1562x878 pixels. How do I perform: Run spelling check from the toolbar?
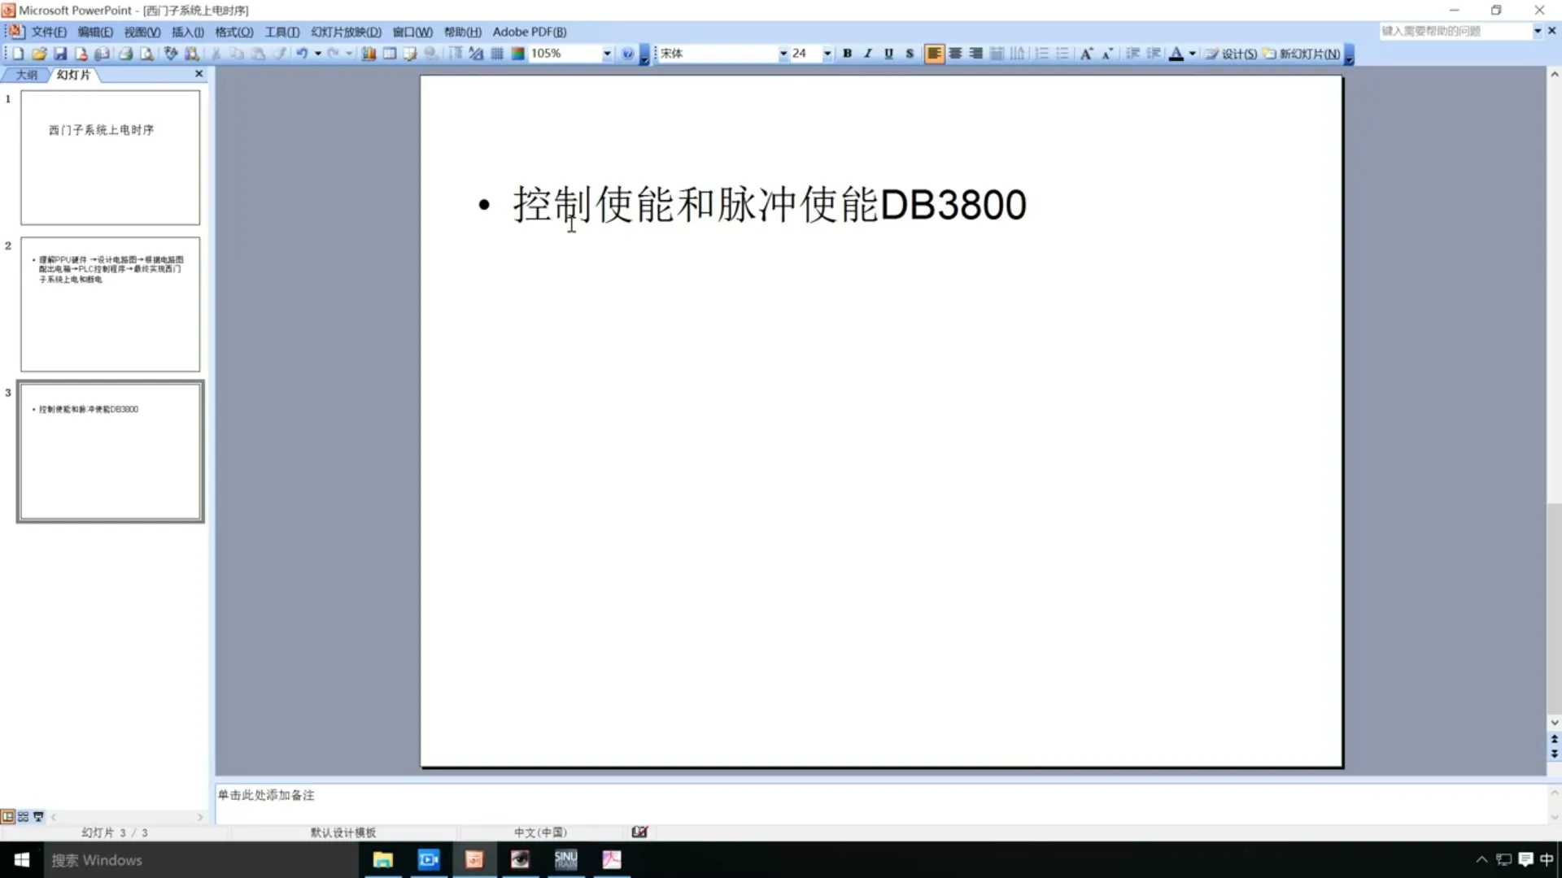point(169,53)
